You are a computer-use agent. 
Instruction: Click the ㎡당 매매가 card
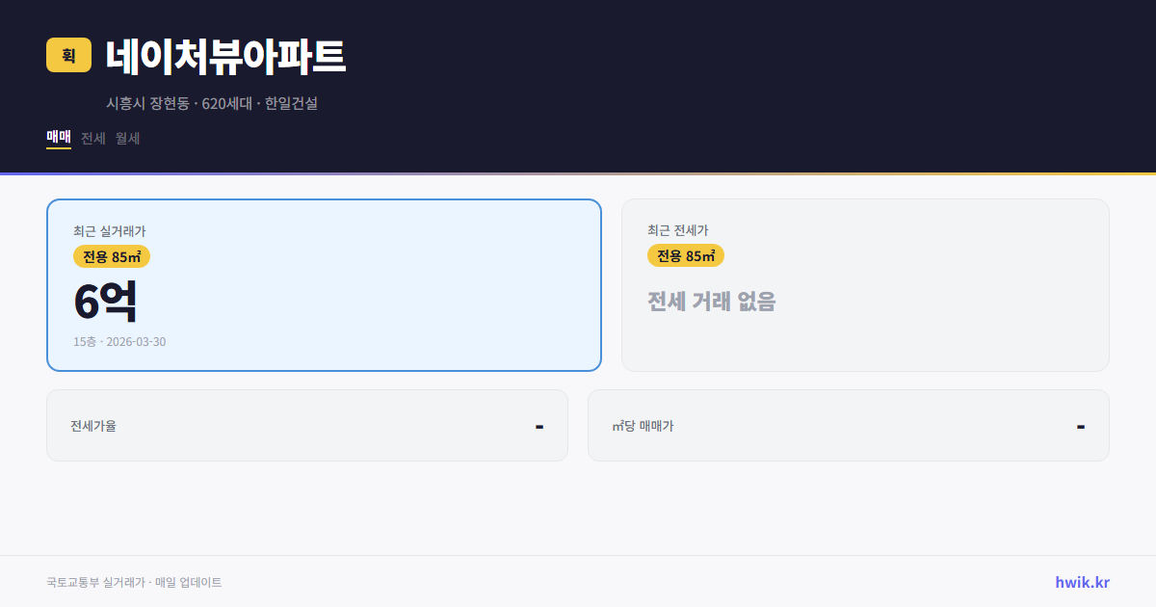(848, 425)
